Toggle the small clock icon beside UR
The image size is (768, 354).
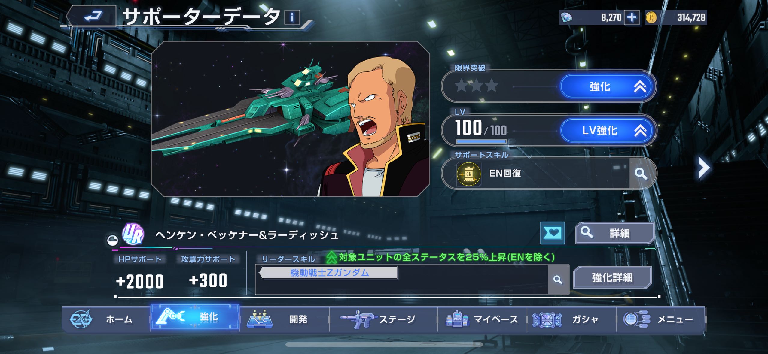point(112,240)
